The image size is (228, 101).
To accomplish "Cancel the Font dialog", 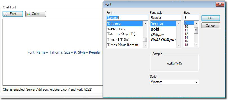I will pos(211,26).
